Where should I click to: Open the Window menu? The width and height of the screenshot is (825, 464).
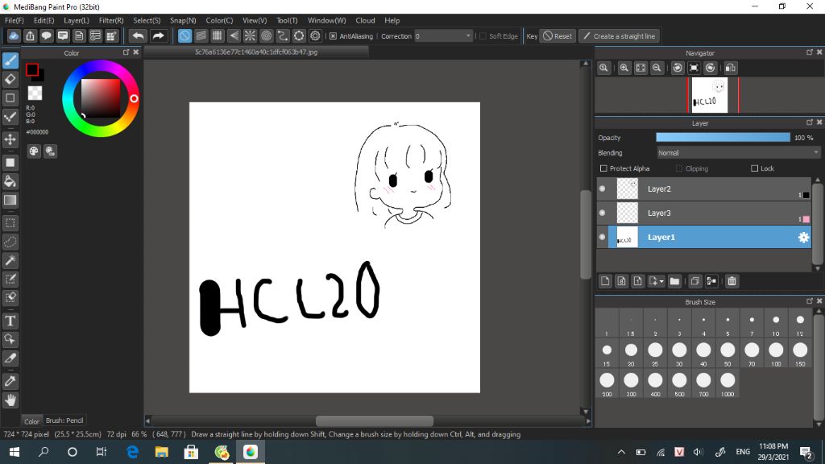click(327, 20)
